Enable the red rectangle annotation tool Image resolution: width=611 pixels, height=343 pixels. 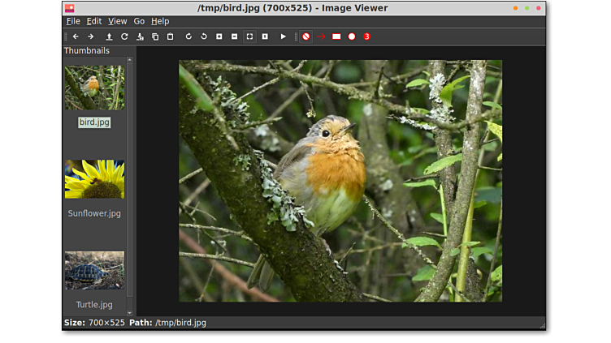(x=336, y=36)
